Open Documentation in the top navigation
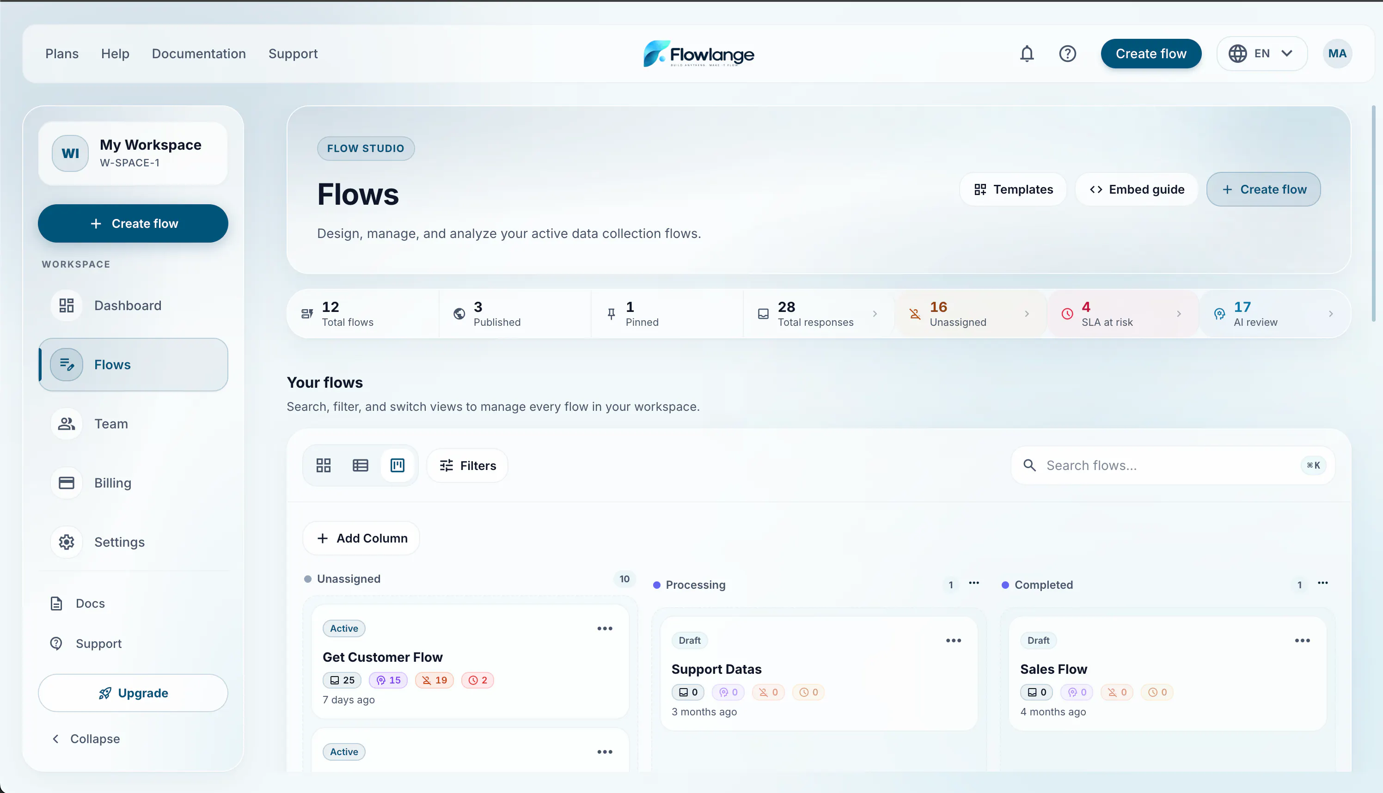1383x793 pixels. (x=199, y=54)
